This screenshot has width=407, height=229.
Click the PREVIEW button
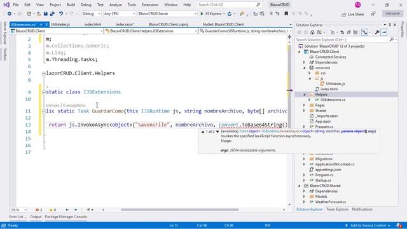point(393,14)
